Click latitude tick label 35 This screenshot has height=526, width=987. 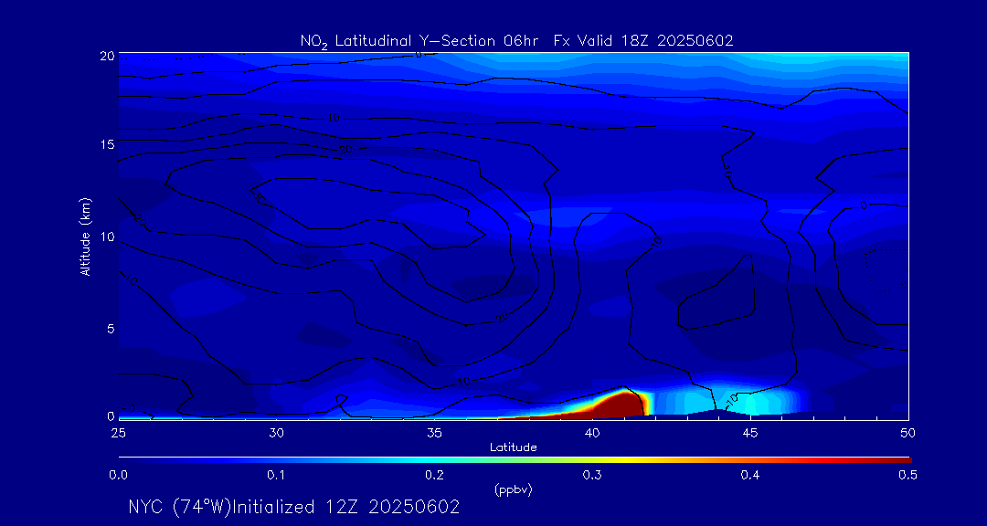[x=434, y=431]
